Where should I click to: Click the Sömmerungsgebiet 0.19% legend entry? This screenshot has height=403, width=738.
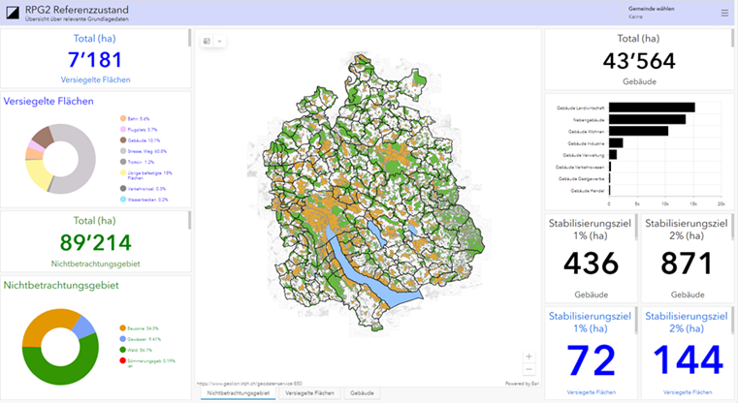[147, 362]
